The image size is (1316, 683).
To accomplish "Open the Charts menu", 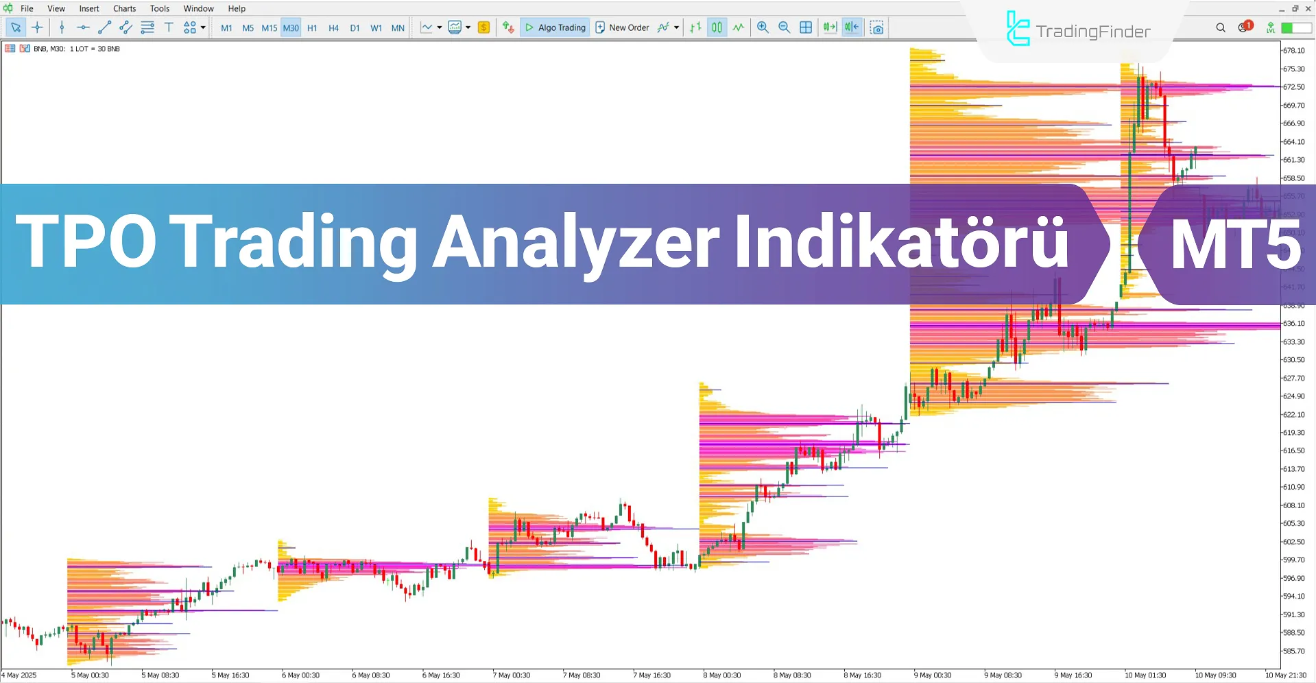I will 123,8.
